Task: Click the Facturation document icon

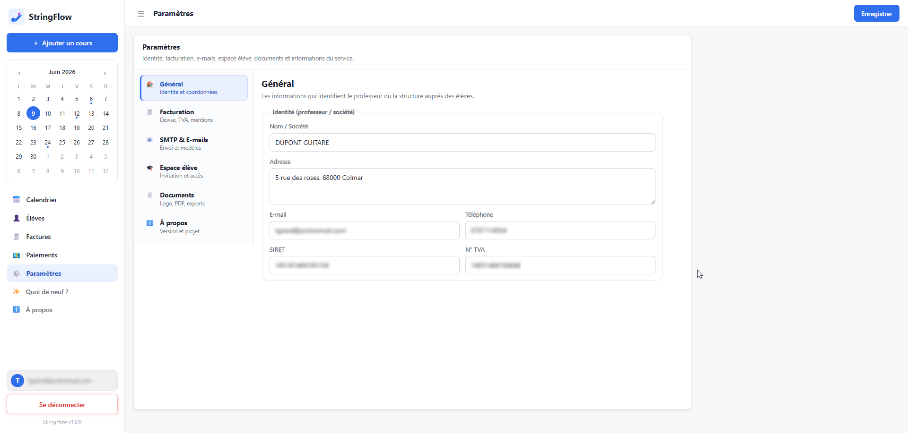Action: pos(150,112)
